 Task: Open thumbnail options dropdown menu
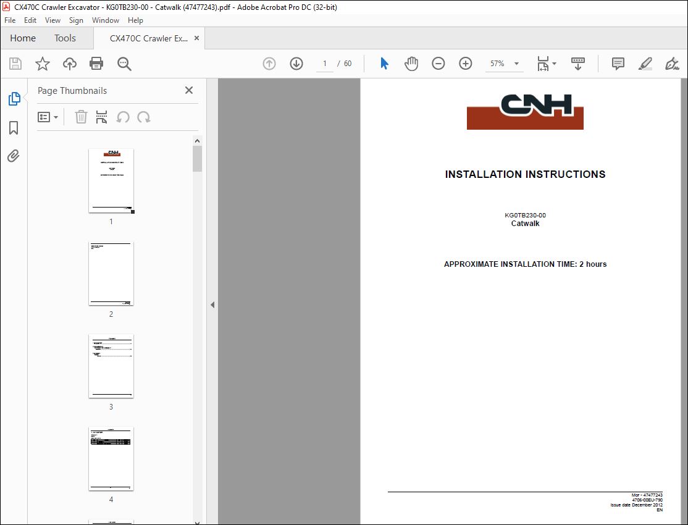(x=48, y=117)
